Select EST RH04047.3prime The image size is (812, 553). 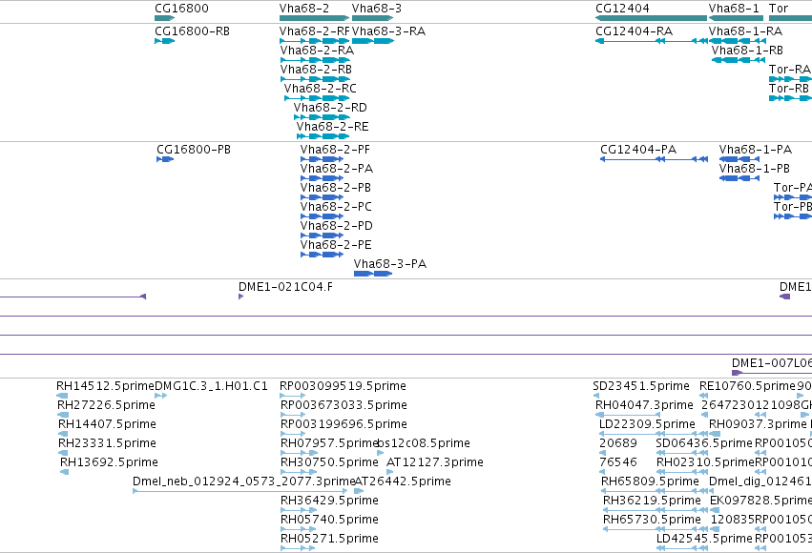pyautogui.click(x=644, y=405)
